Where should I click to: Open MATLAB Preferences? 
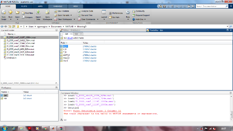[116, 13]
